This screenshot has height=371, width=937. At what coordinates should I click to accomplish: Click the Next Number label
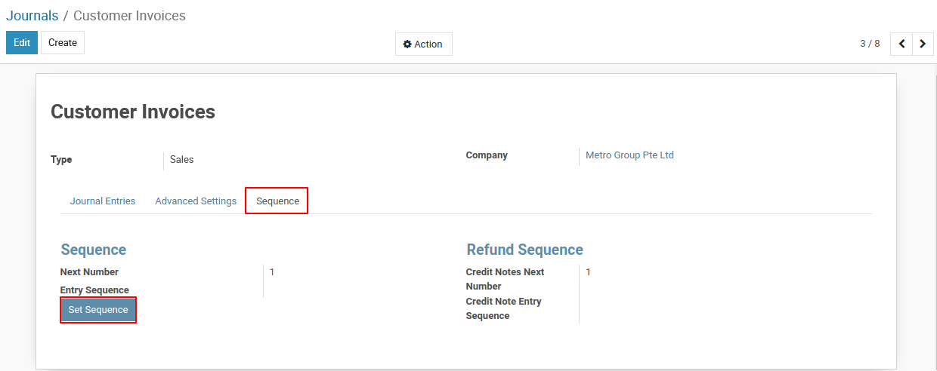(89, 272)
